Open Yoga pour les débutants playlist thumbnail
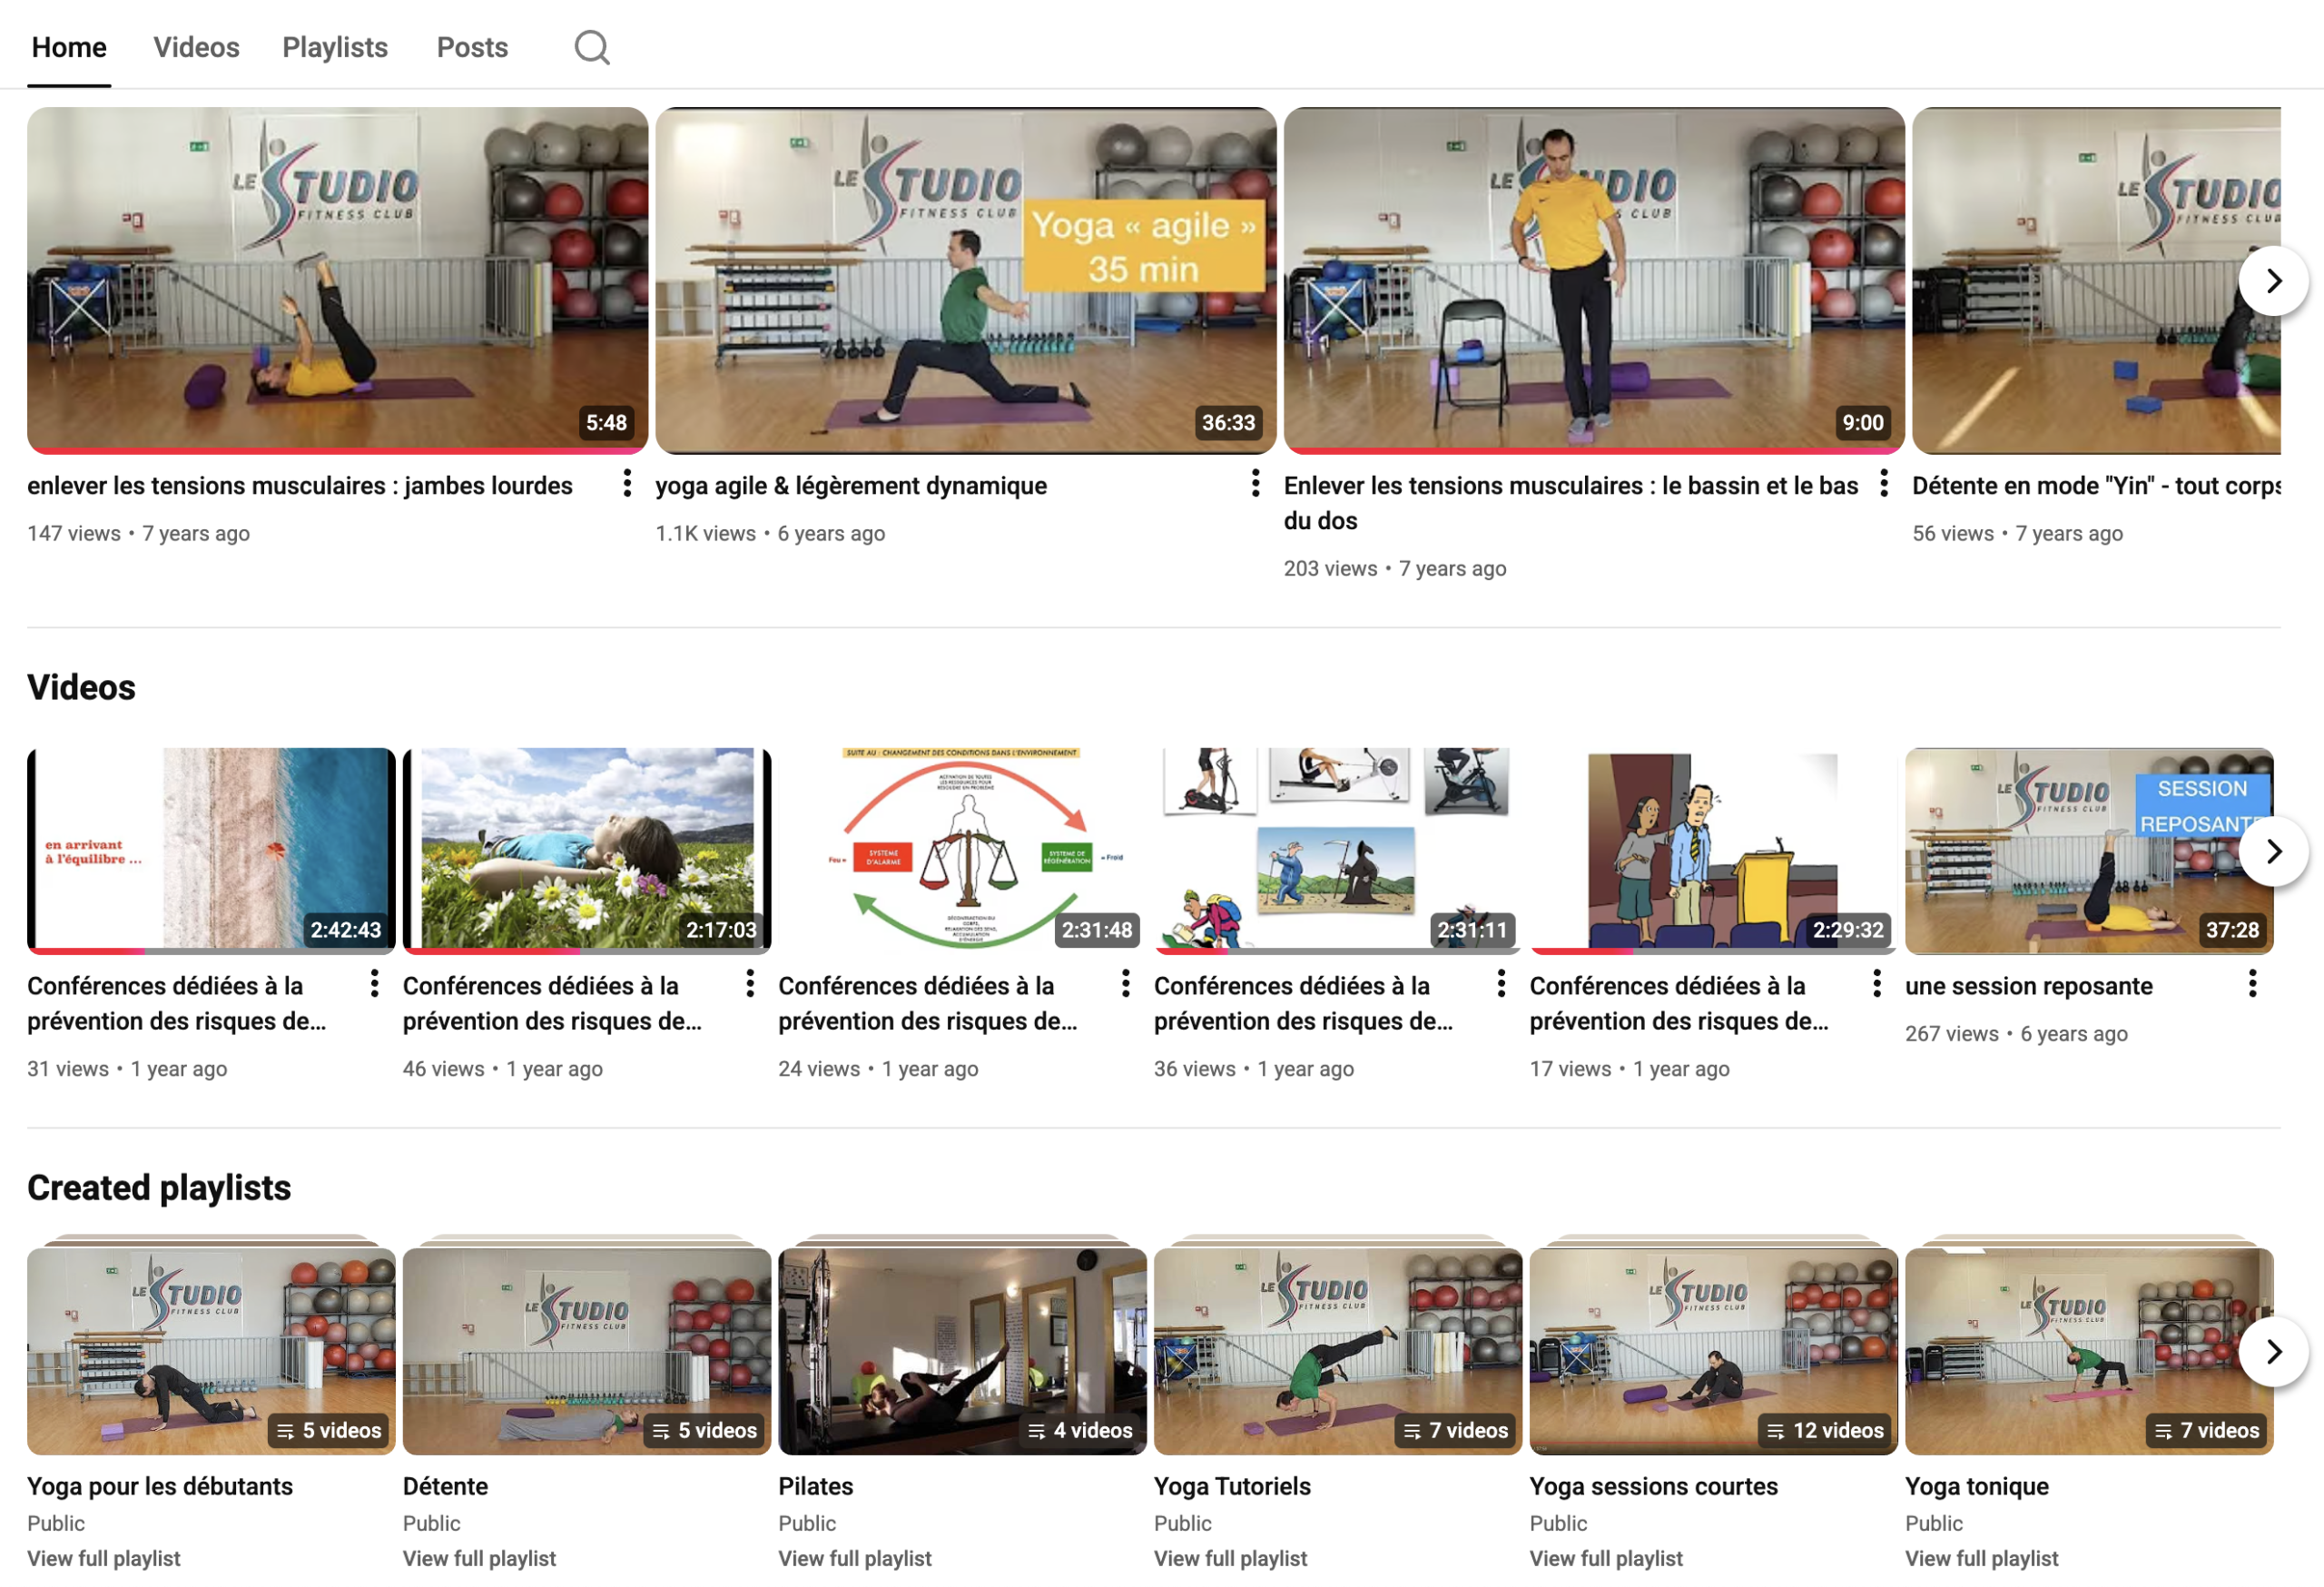2324x1587 pixels. click(x=211, y=1350)
